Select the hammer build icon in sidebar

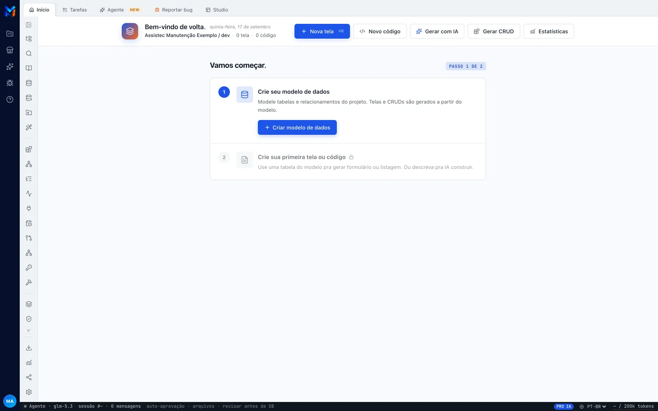(x=29, y=282)
